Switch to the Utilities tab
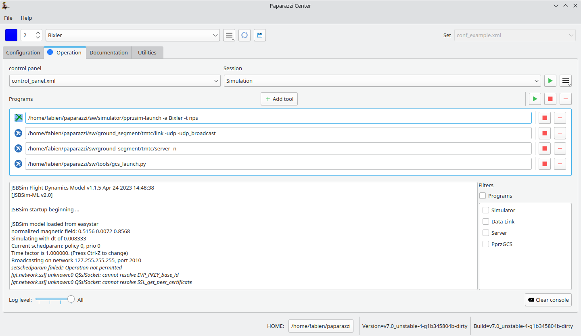Viewport: 581px width, 336px height. point(147,52)
